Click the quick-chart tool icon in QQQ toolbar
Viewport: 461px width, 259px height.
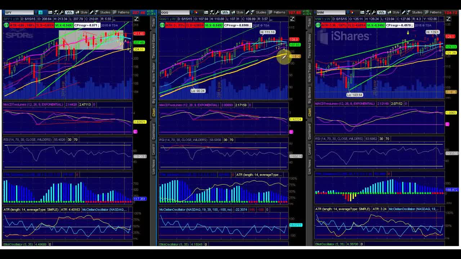(x=212, y=12)
